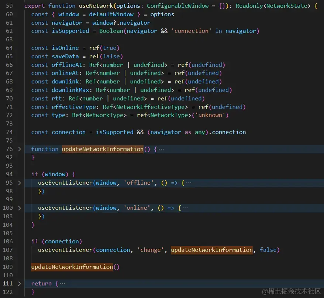The height and width of the screenshot is (298, 324).
Task: Click ConfigurableWindow type on line 59
Action: tap(178, 6)
